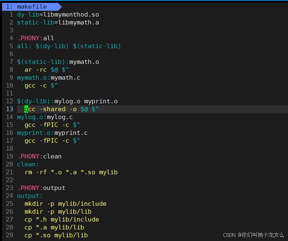
Task: Click the 'output:' target line
Action: click(x=30, y=196)
